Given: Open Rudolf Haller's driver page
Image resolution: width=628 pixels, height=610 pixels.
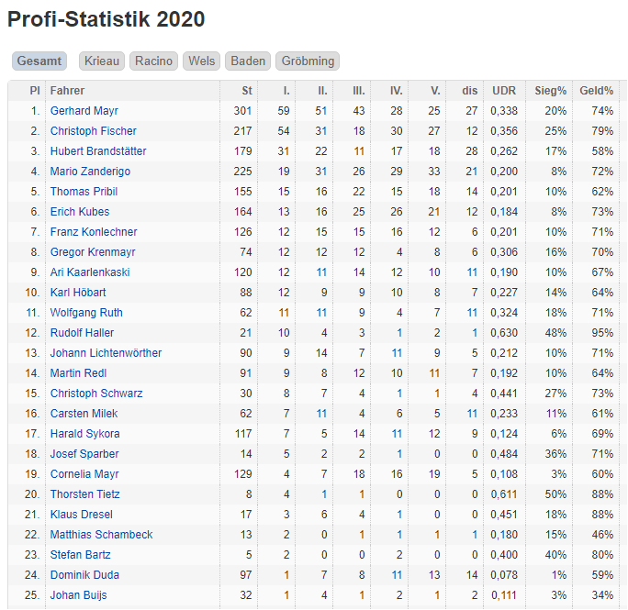Looking at the screenshot, I should tap(82, 333).
